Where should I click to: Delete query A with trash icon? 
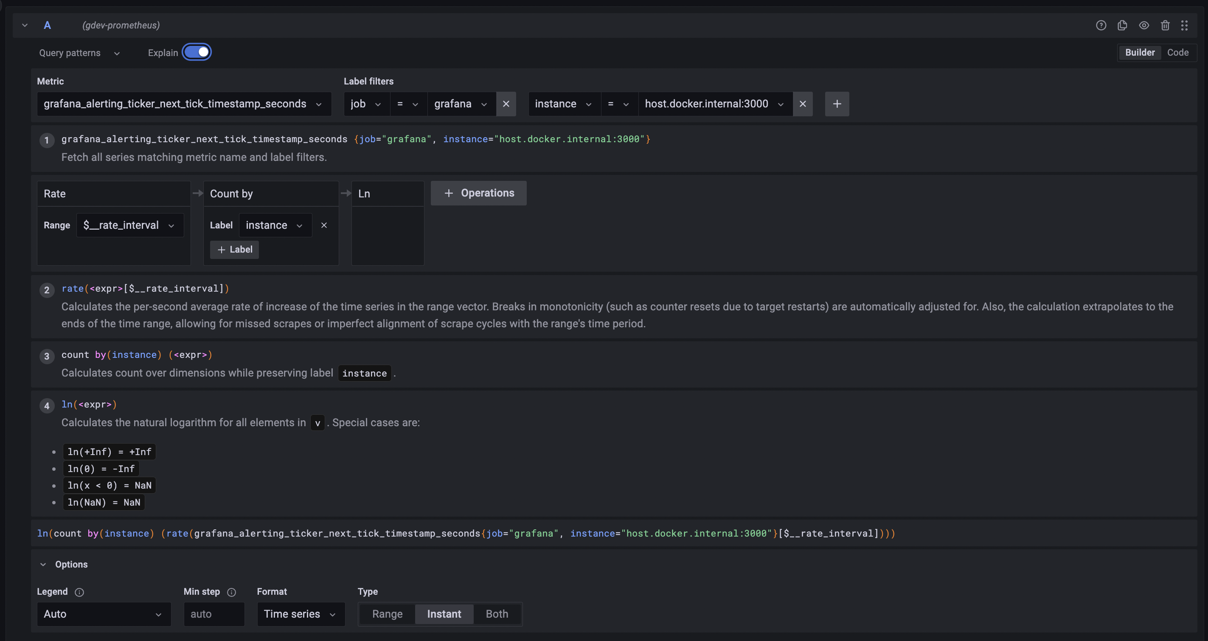1165,25
